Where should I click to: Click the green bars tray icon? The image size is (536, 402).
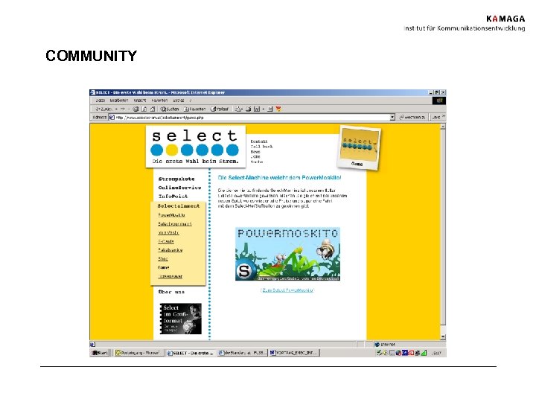coord(424,353)
